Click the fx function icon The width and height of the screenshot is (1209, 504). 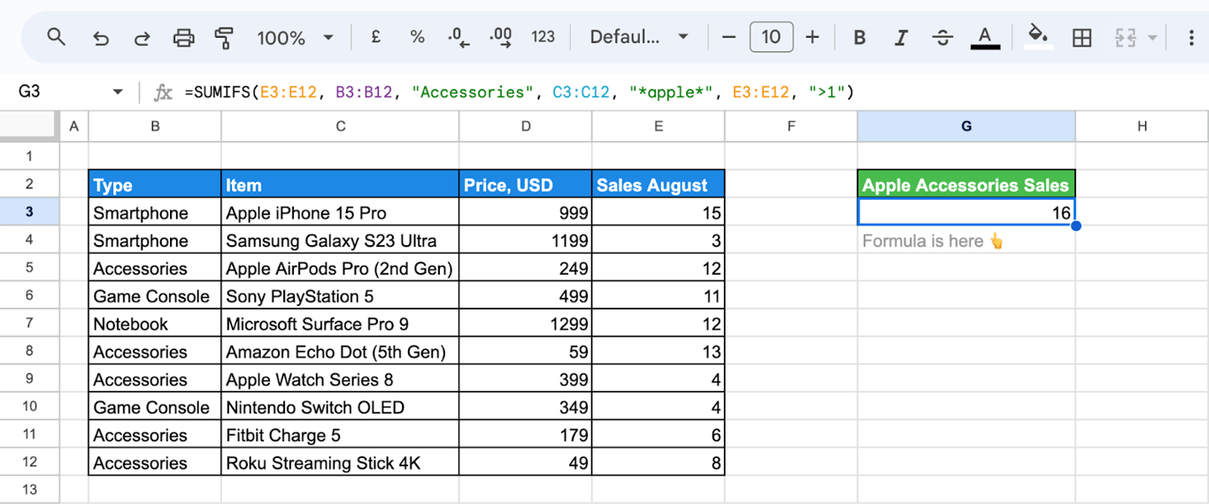163,92
